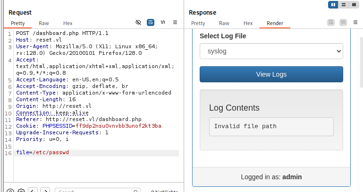Click the PHPSESSID cookie value
363x192 pixels.
118,126
